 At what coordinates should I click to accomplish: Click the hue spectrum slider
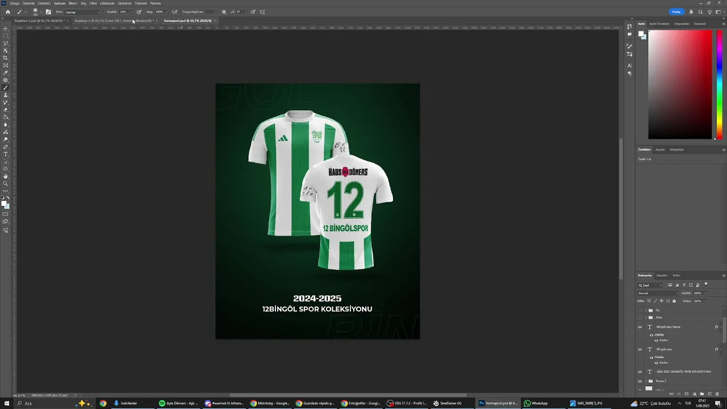pos(720,84)
